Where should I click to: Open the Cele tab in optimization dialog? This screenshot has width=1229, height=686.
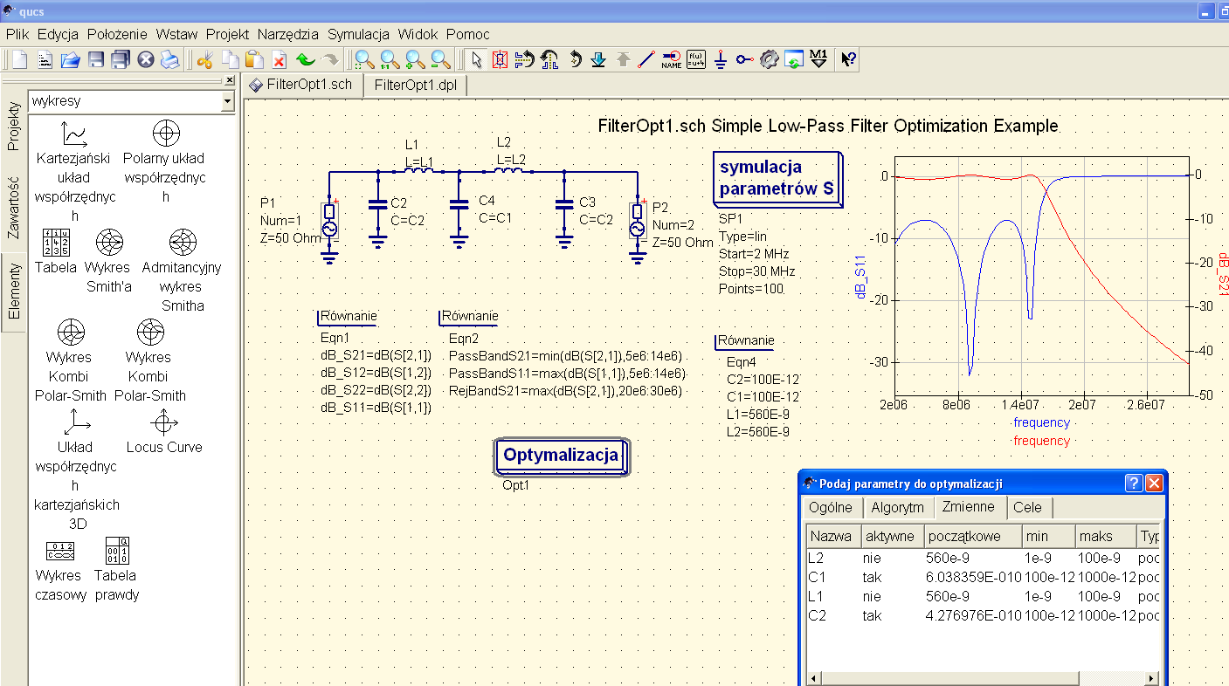(x=1027, y=508)
